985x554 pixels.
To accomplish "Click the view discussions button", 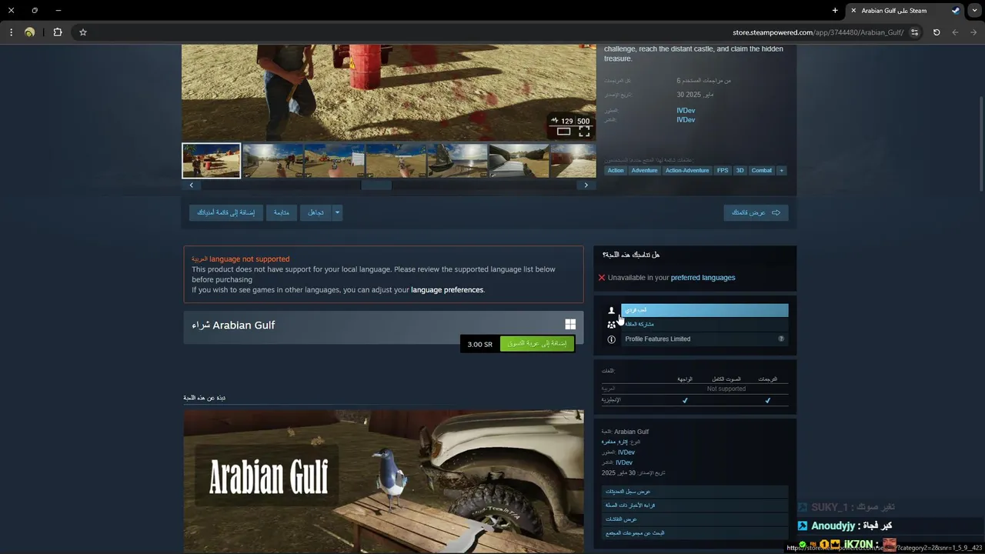I will point(696,519).
